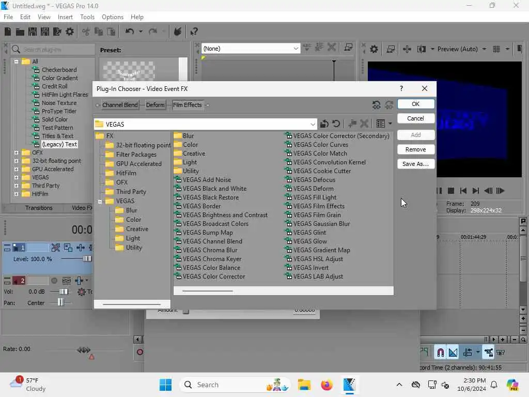Click the Refresh icon in Plug-In Chooser
529x397 pixels.
tap(336, 124)
